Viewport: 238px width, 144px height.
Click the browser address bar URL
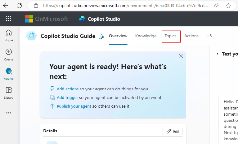pos(125,6)
